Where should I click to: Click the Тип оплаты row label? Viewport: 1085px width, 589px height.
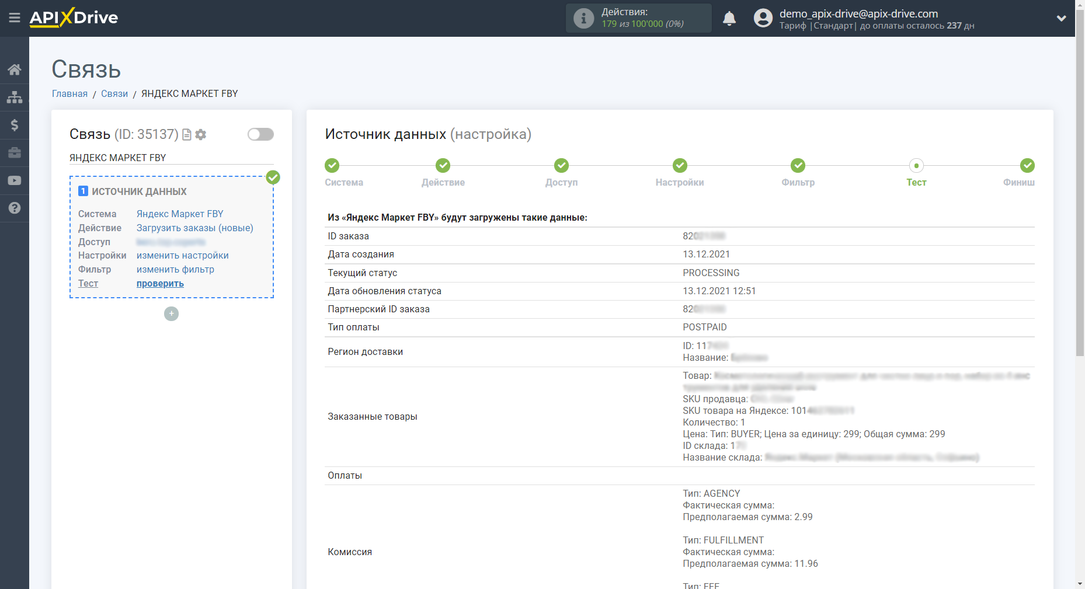click(353, 327)
